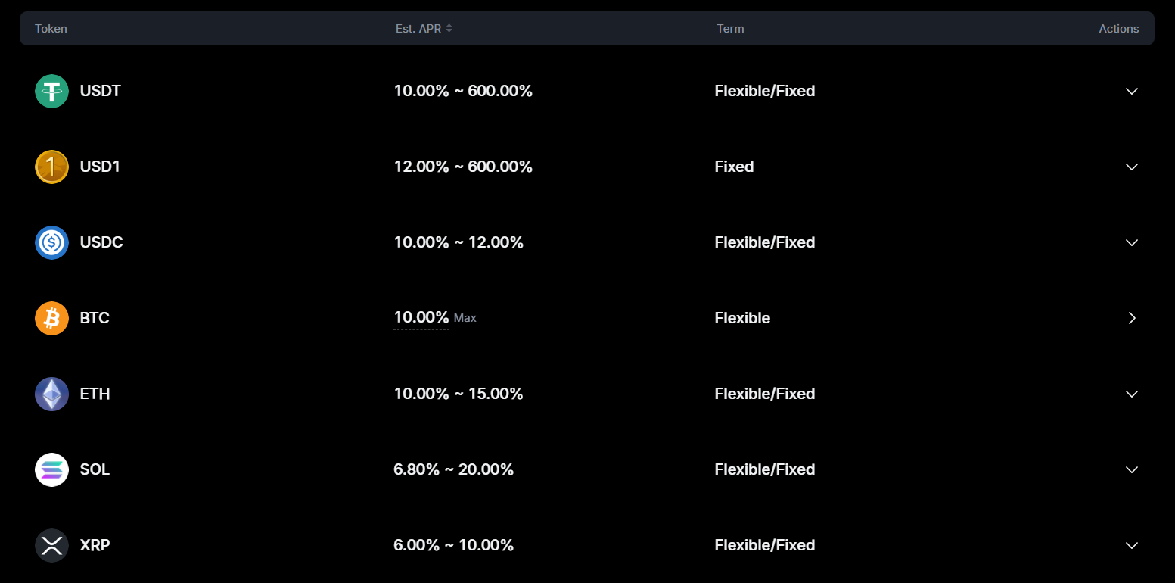The image size is (1175, 583).
Task: Click the Solana logo icon
Action: click(x=51, y=469)
